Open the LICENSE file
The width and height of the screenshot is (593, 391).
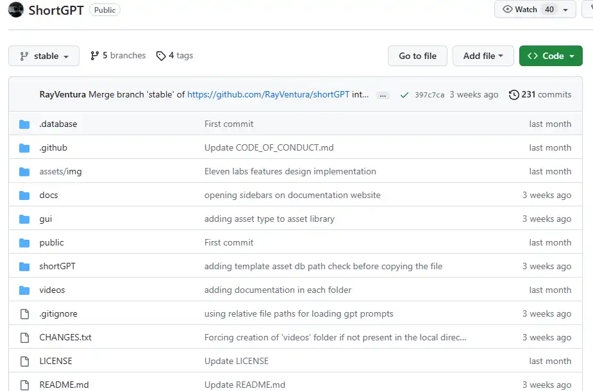click(56, 362)
